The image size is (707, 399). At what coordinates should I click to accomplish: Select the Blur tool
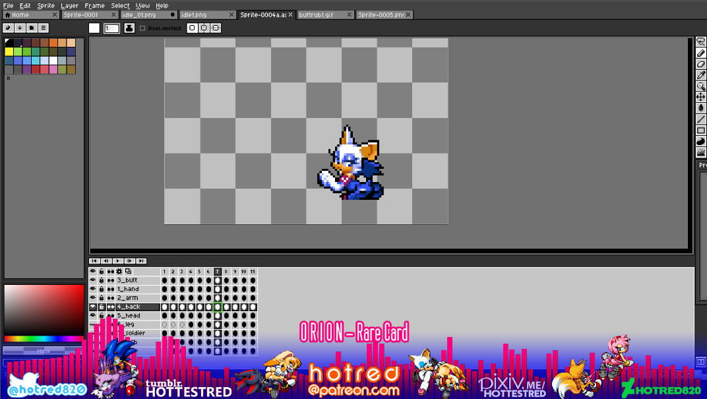click(700, 152)
